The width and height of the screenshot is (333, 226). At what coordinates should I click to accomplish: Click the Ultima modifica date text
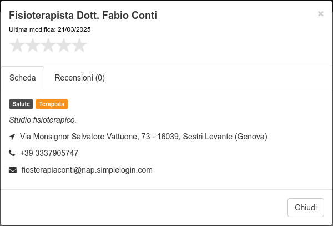[50, 29]
